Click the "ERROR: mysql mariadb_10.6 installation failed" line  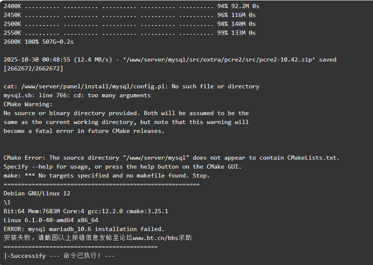pos(84,229)
